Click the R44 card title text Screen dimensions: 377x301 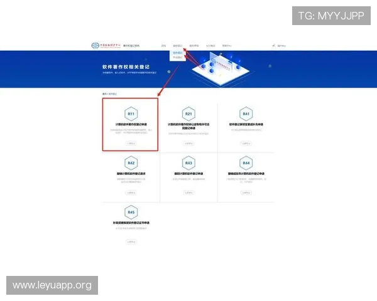246,174
